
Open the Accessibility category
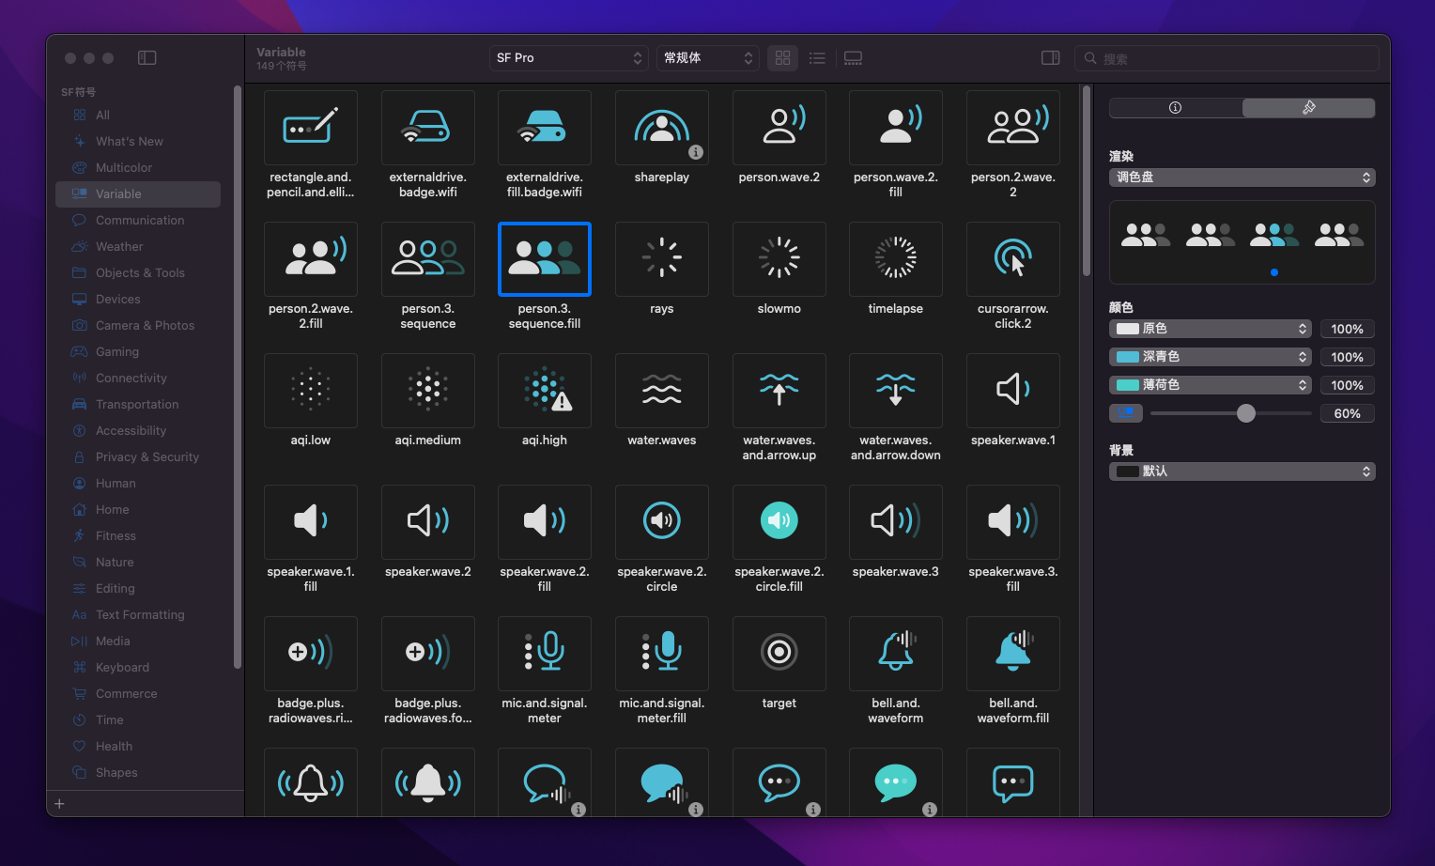[138, 430]
